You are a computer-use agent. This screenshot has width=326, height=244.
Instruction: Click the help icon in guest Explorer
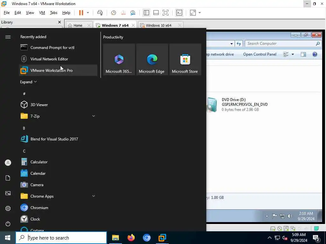point(315,54)
